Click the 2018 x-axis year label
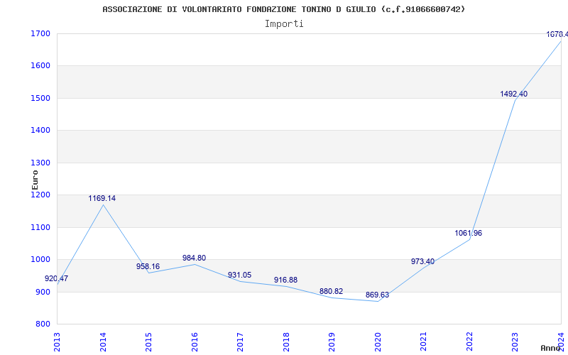The image size is (568, 355). (x=286, y=342)
